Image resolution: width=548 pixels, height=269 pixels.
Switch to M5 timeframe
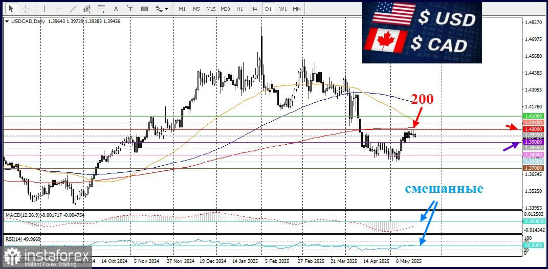tap(196, 9)
